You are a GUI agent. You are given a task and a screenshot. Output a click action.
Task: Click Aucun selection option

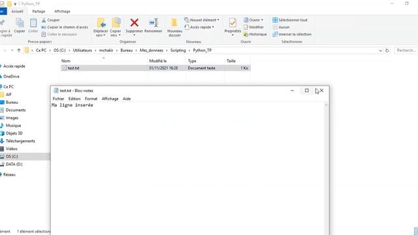point(281,27)
